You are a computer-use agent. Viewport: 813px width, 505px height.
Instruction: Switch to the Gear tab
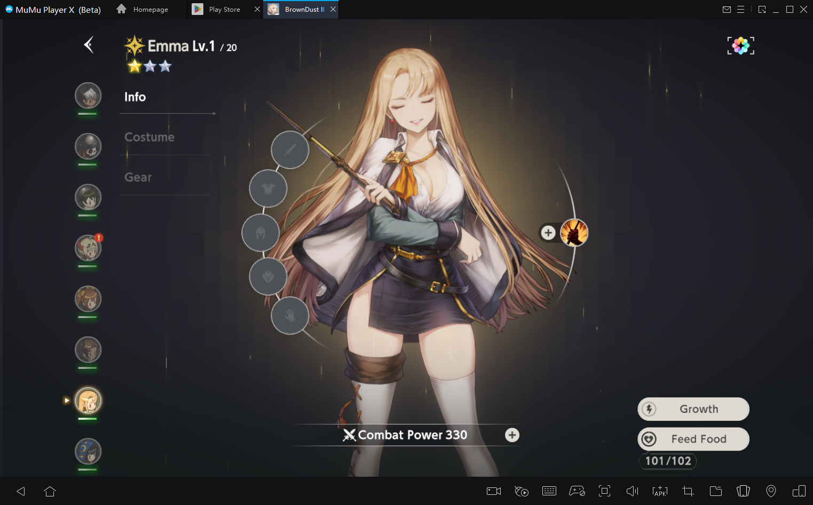coord(138,177)
